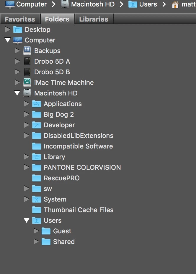Click the 'matt' home path segment

click(x=189, y=4)
